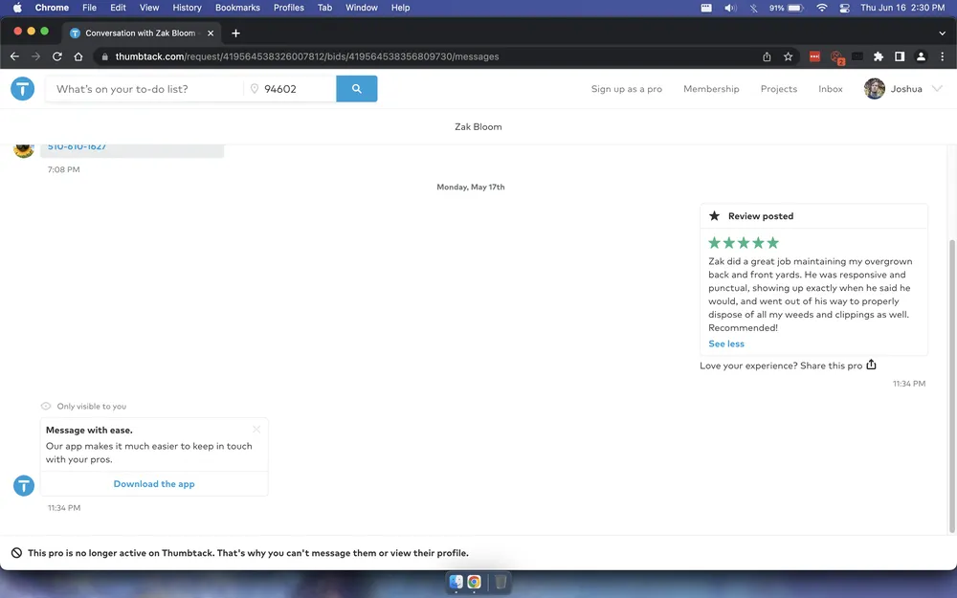Click the five-star review rating
Viewport: 957px width, 598px height.
point(744,243)
